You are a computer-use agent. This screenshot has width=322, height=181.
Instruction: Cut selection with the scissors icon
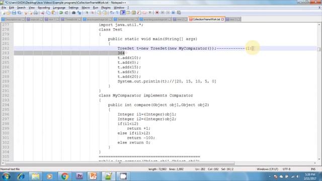pos(43,13)
